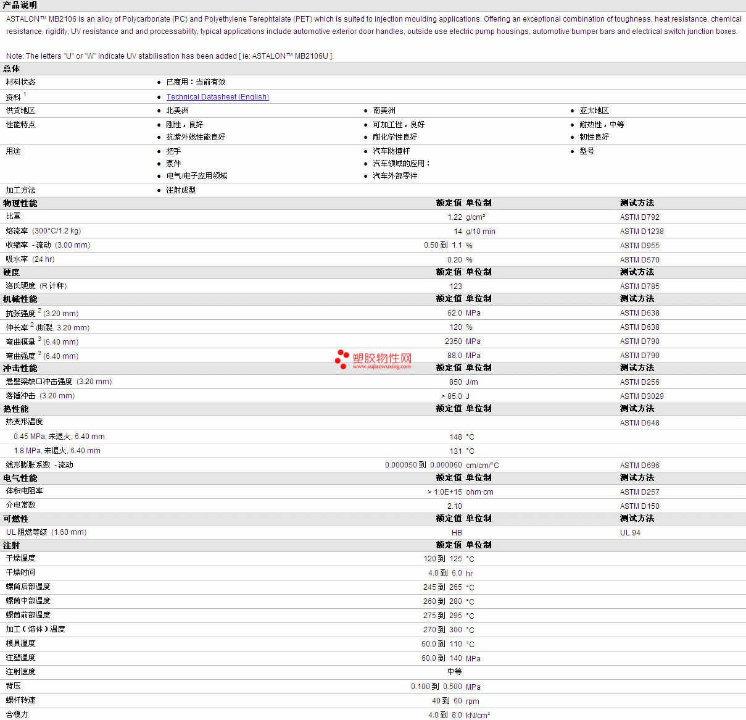Open the Technical Datasheet (English) link
This screenshot has height=720, width=746.
[217, 97]
